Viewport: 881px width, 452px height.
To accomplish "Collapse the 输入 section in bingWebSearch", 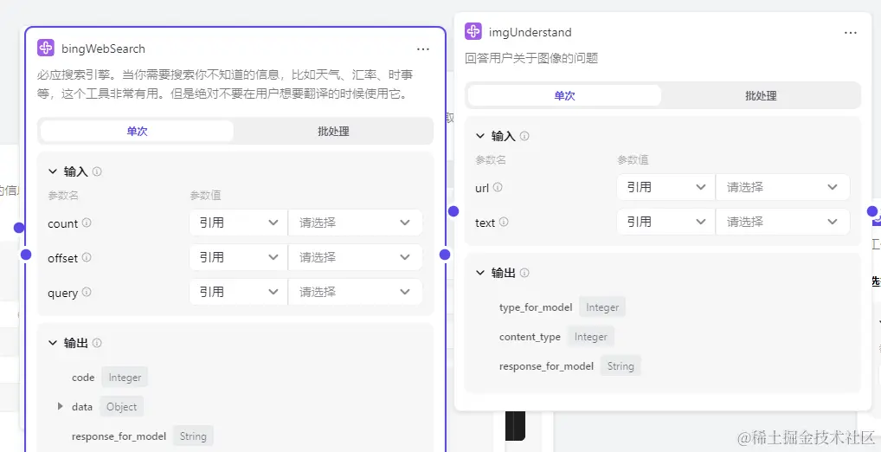I will click(53, 171).
